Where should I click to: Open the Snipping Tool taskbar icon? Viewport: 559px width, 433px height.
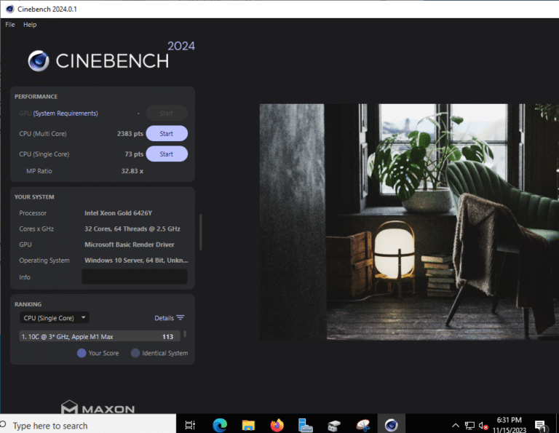point(363,425)
